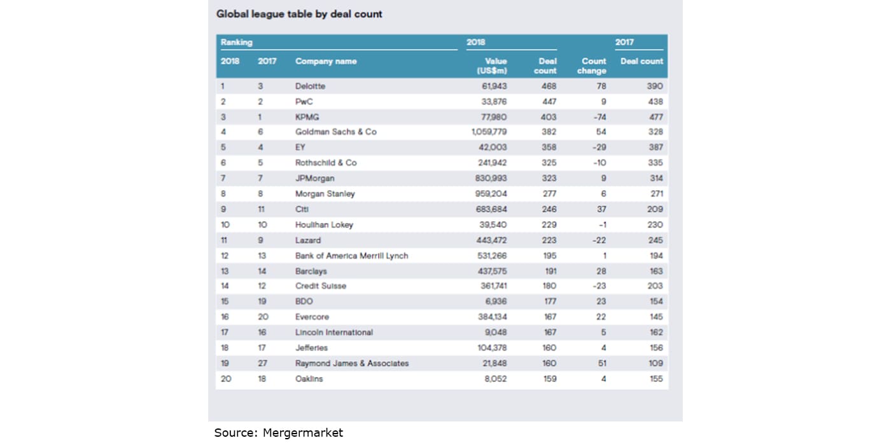Screen dimensions: 891x445
Task: Click the title Global league table by deal count
Action: (x=299, y=13)
